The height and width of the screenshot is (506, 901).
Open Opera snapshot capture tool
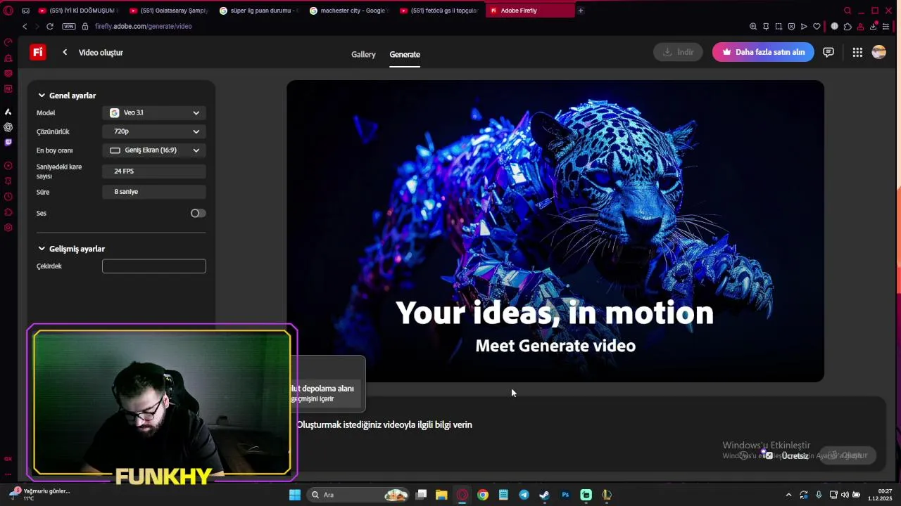pyautogui.click(x=779, y=26)
